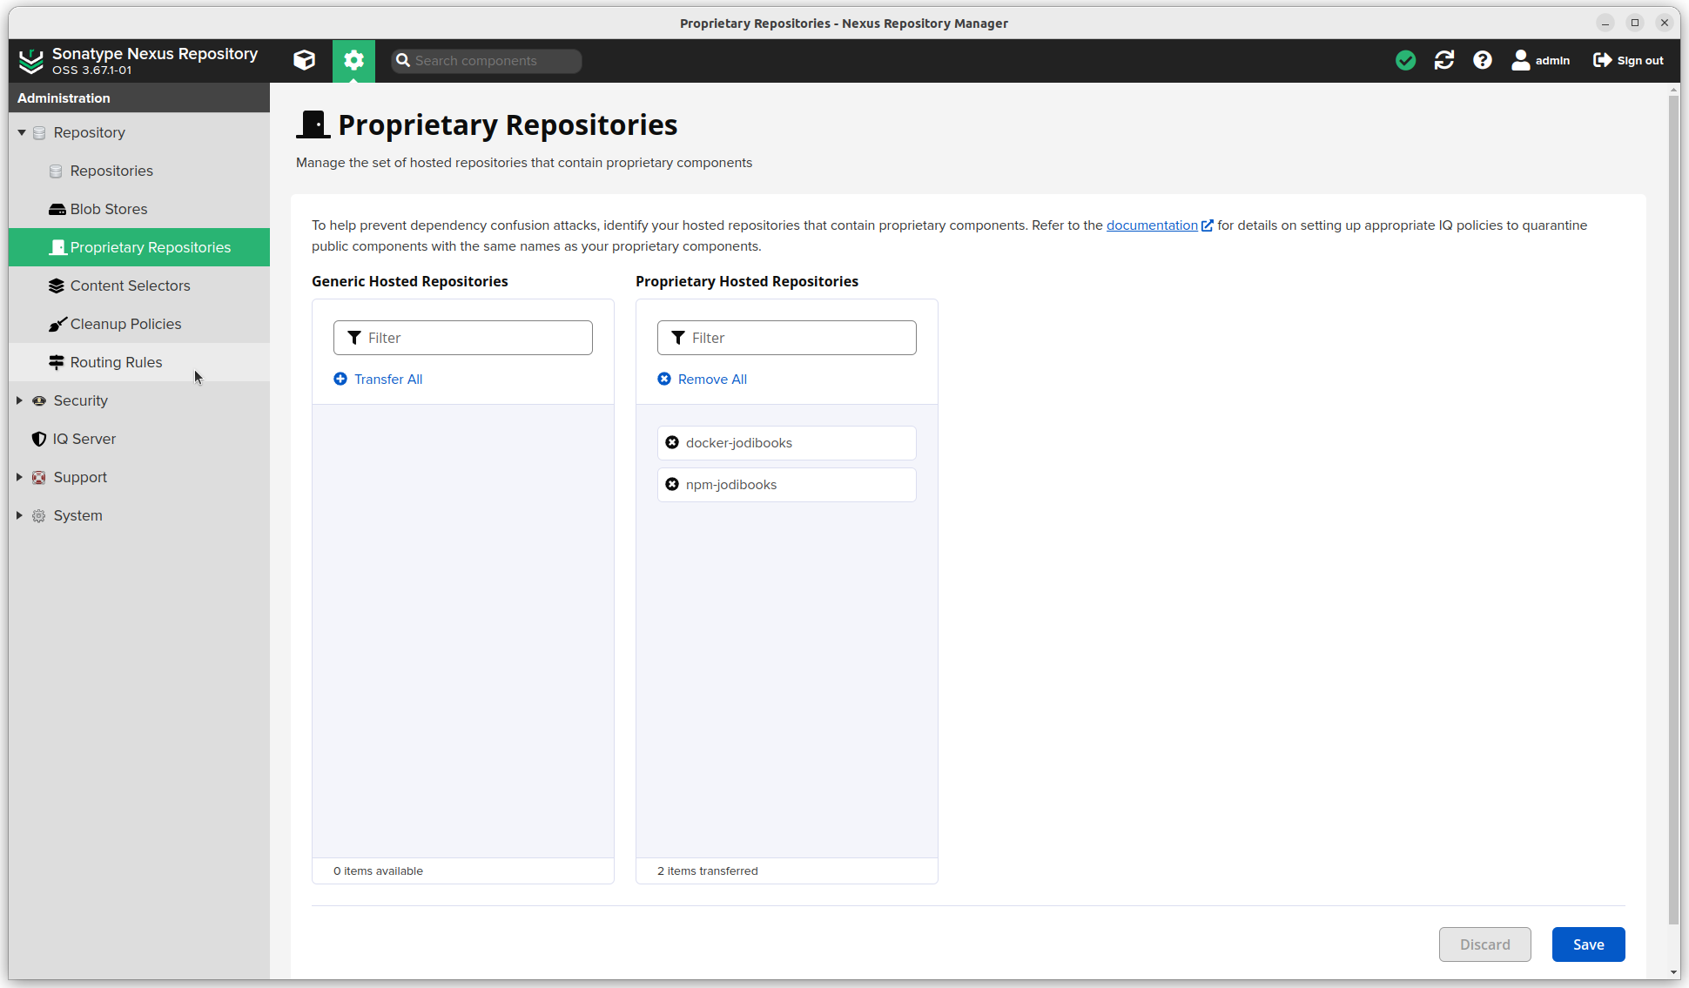Go to Cleanup Policies
The width and height of the screenshot is (1689, 988).
[x=139, y=324]
